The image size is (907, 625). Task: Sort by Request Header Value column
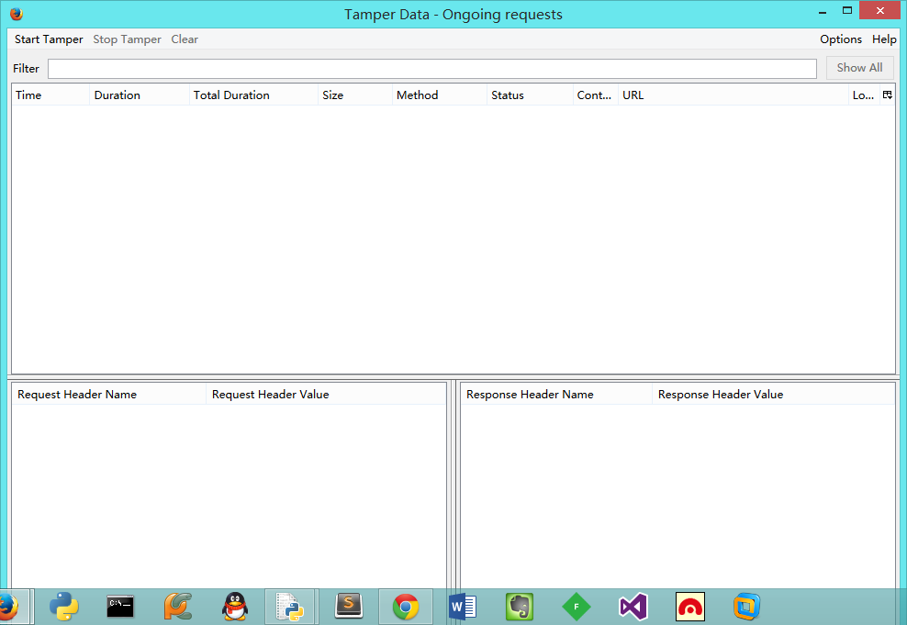[326, 395]
